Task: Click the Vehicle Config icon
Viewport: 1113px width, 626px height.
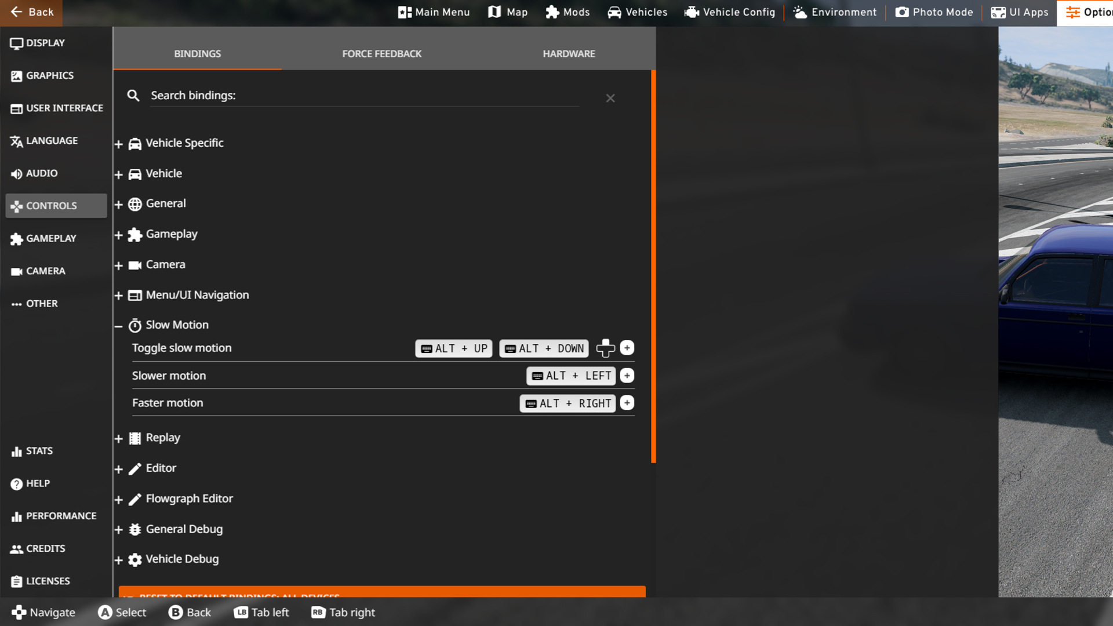Action: pos(692,12)
